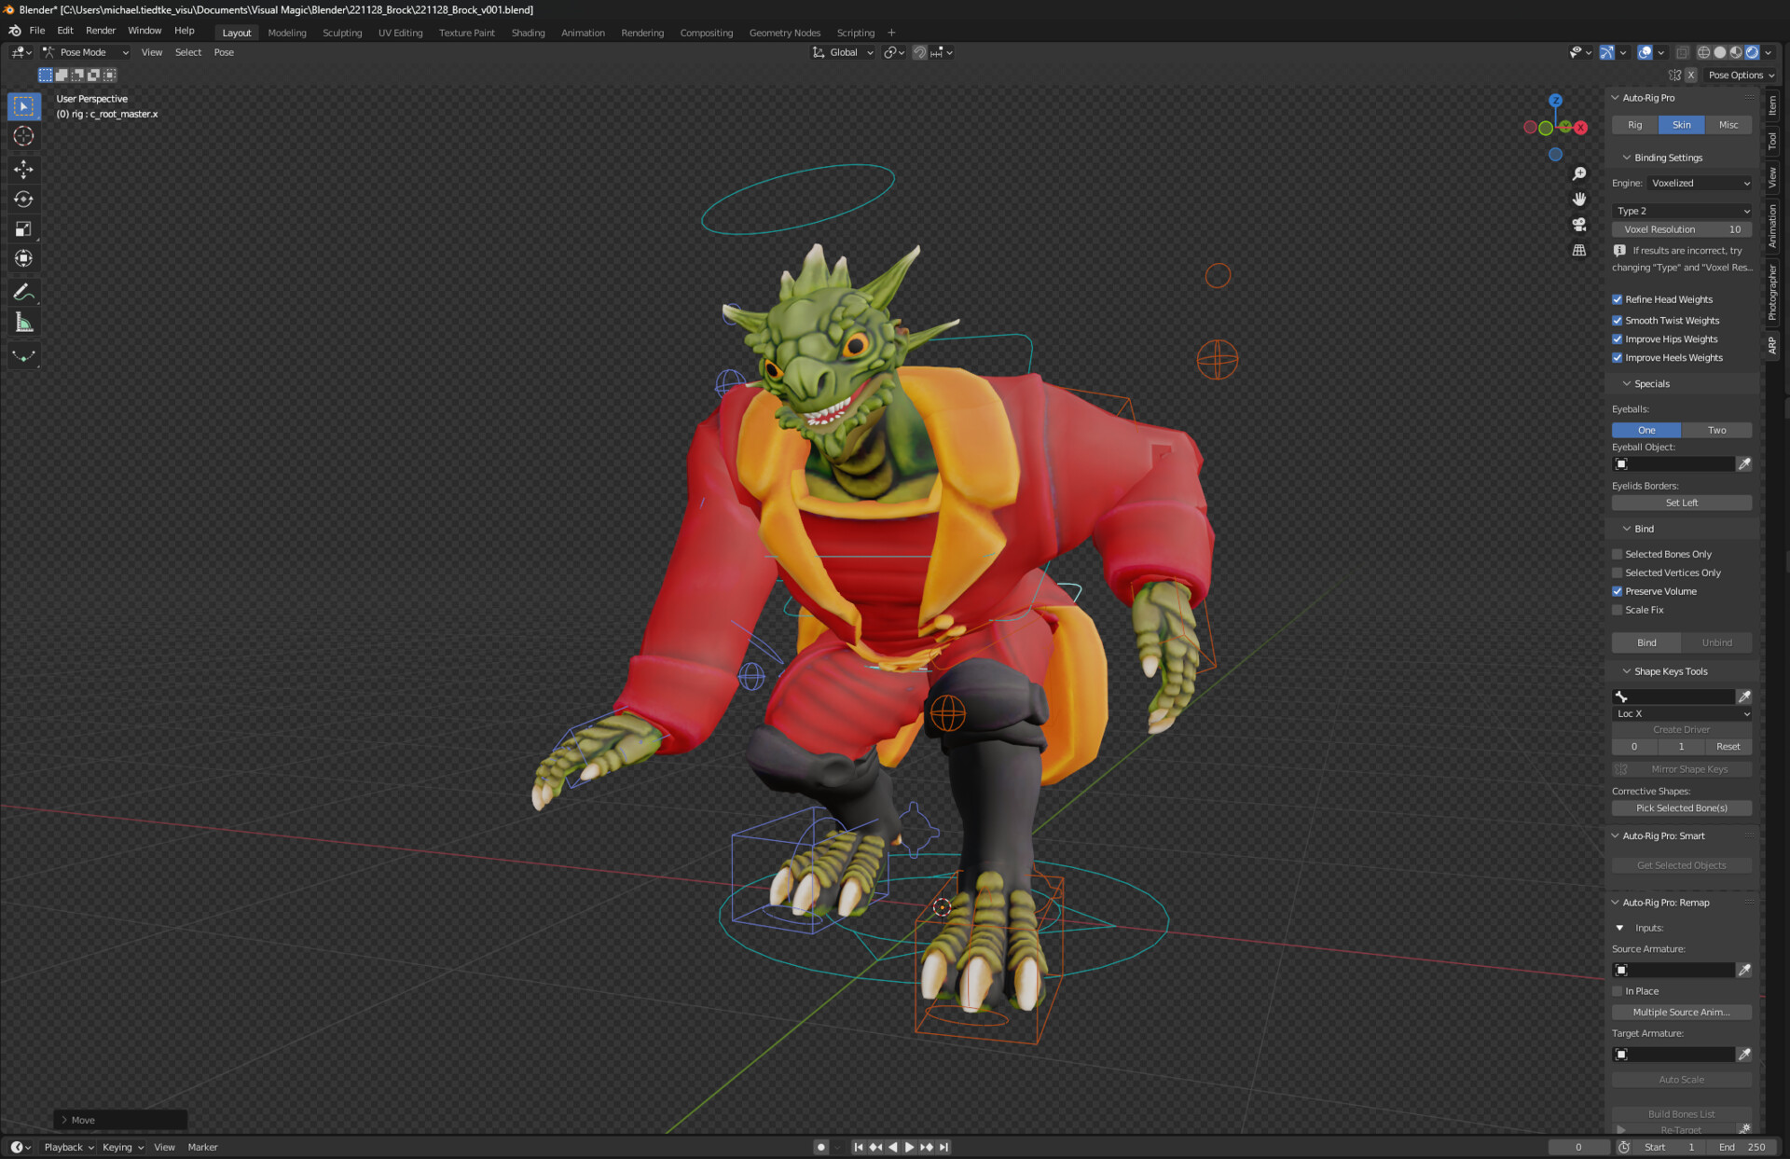Select the Move tool
This screenshot has height=1159, width=1790.
(x=23, y=170)
